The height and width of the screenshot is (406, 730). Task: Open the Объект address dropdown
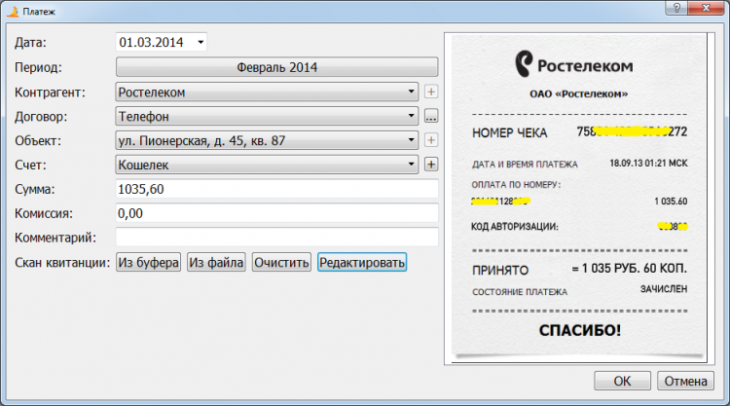coord(267,140)
